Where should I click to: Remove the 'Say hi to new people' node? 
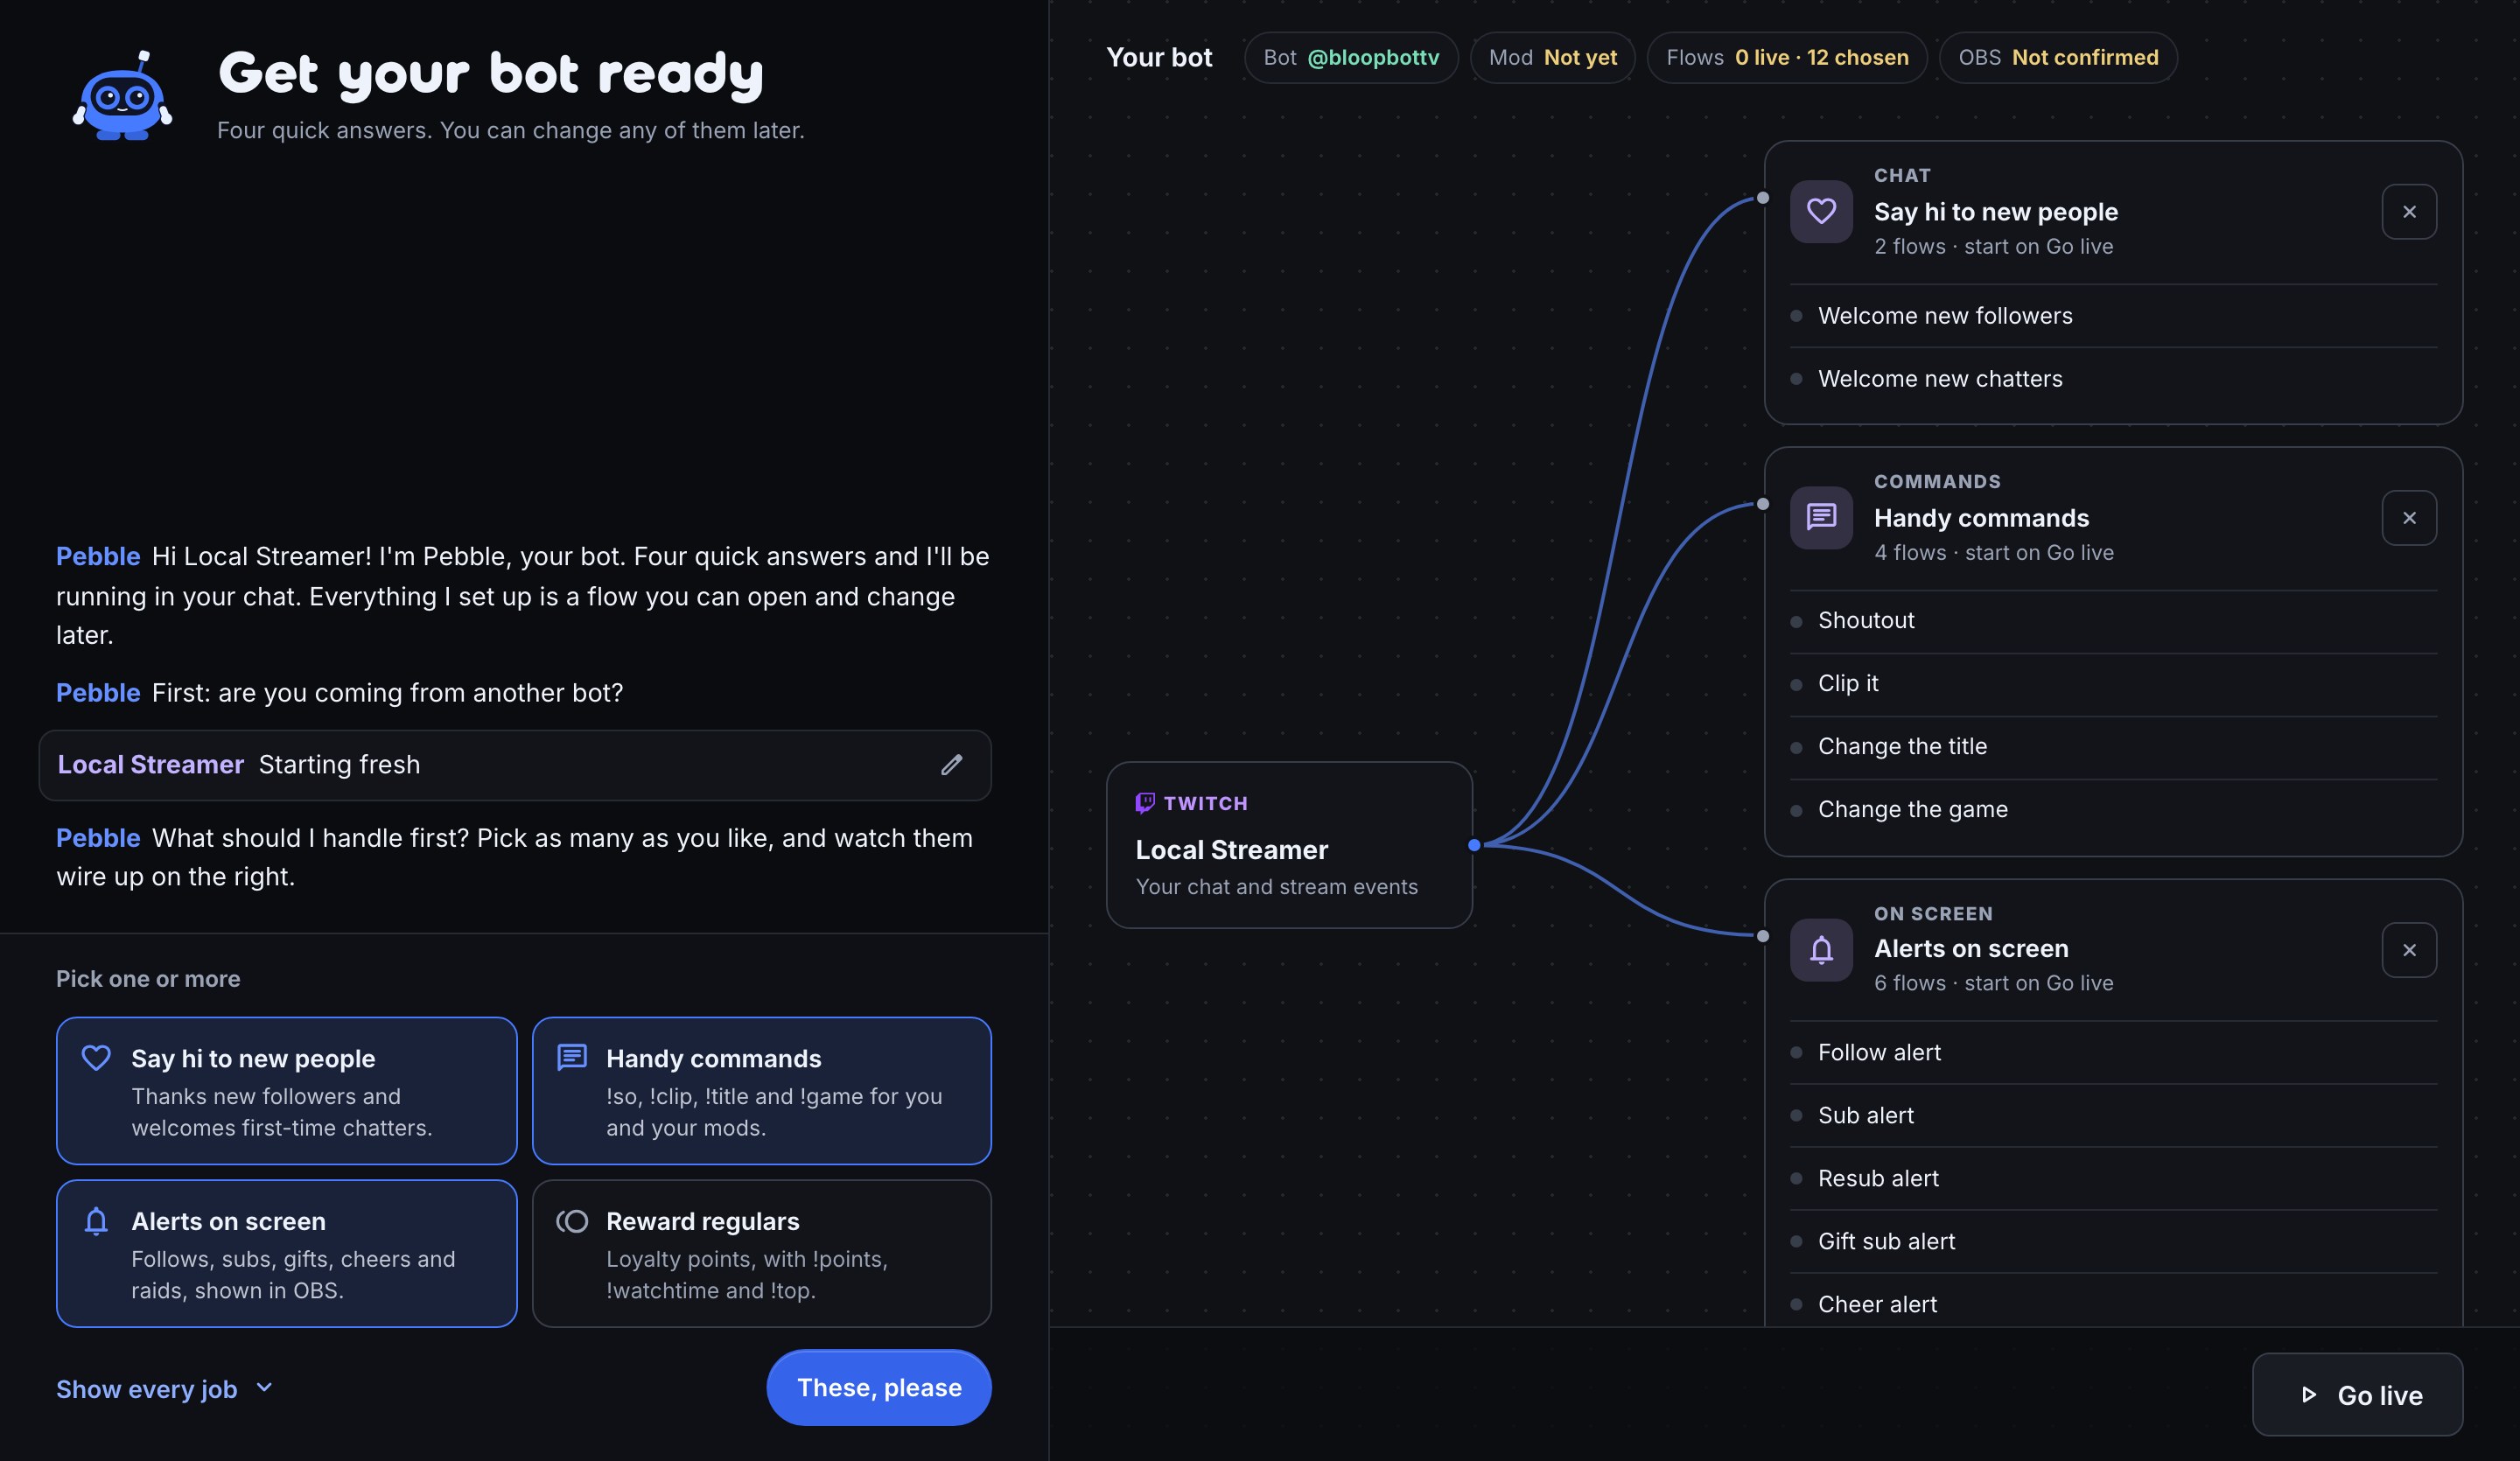pos(2408,212)
